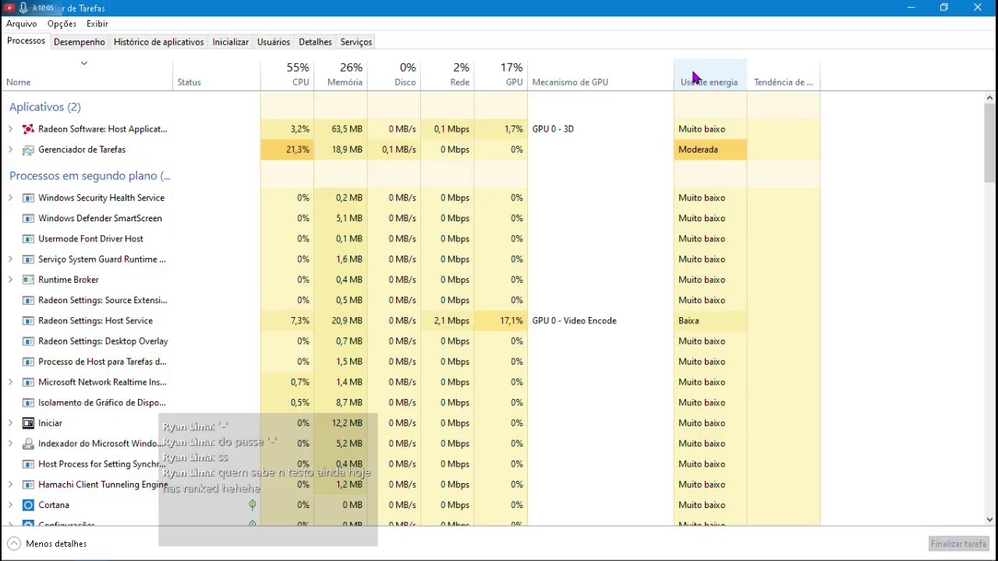Click the scrollbar down arrow

point(989,520)
